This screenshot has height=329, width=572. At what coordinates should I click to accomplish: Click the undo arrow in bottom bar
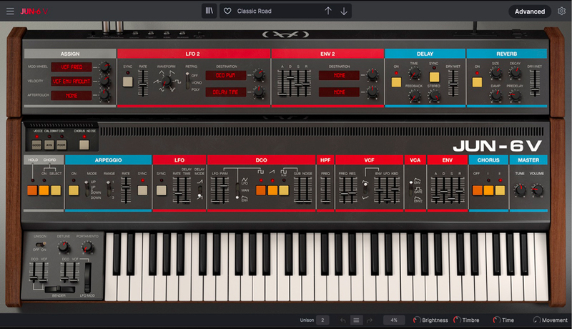point(343,320)
